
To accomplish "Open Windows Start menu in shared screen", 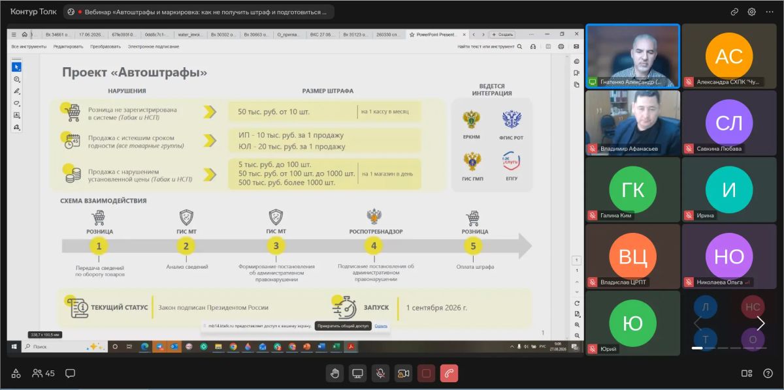I will coord(12,347).
